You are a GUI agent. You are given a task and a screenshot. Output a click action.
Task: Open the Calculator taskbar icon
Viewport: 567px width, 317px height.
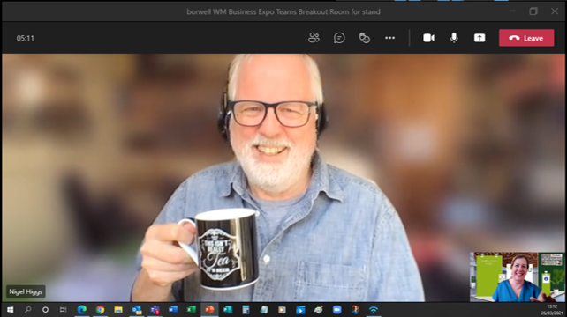[x=246, y=310]
